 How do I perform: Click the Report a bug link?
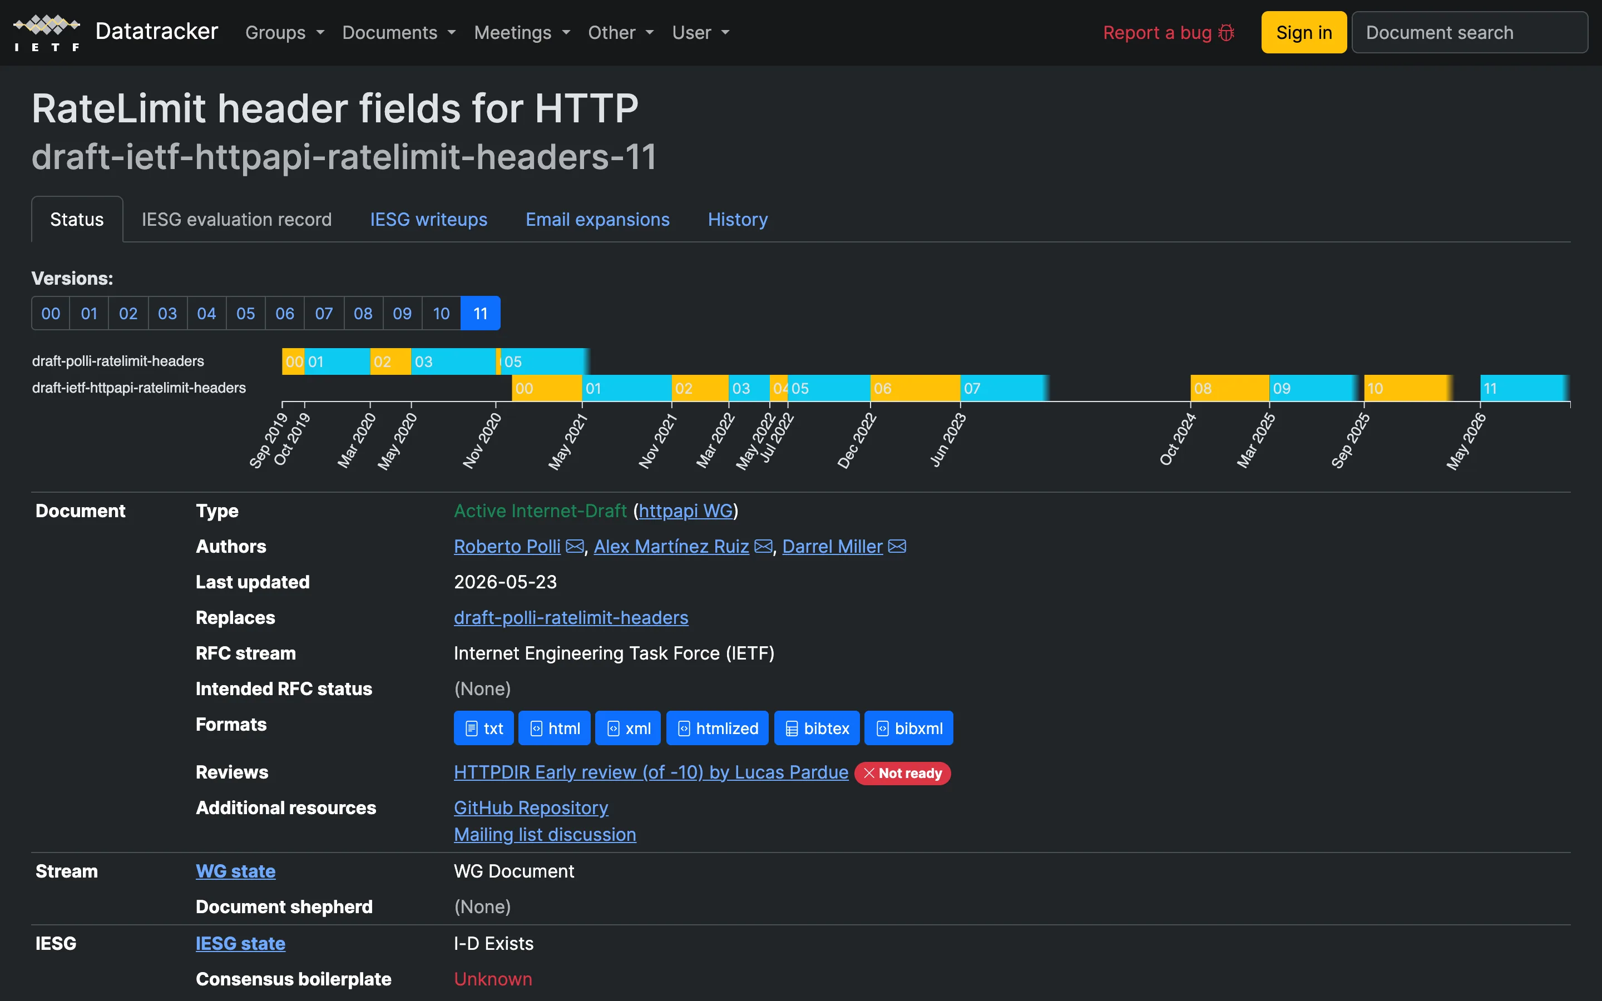1168,32
